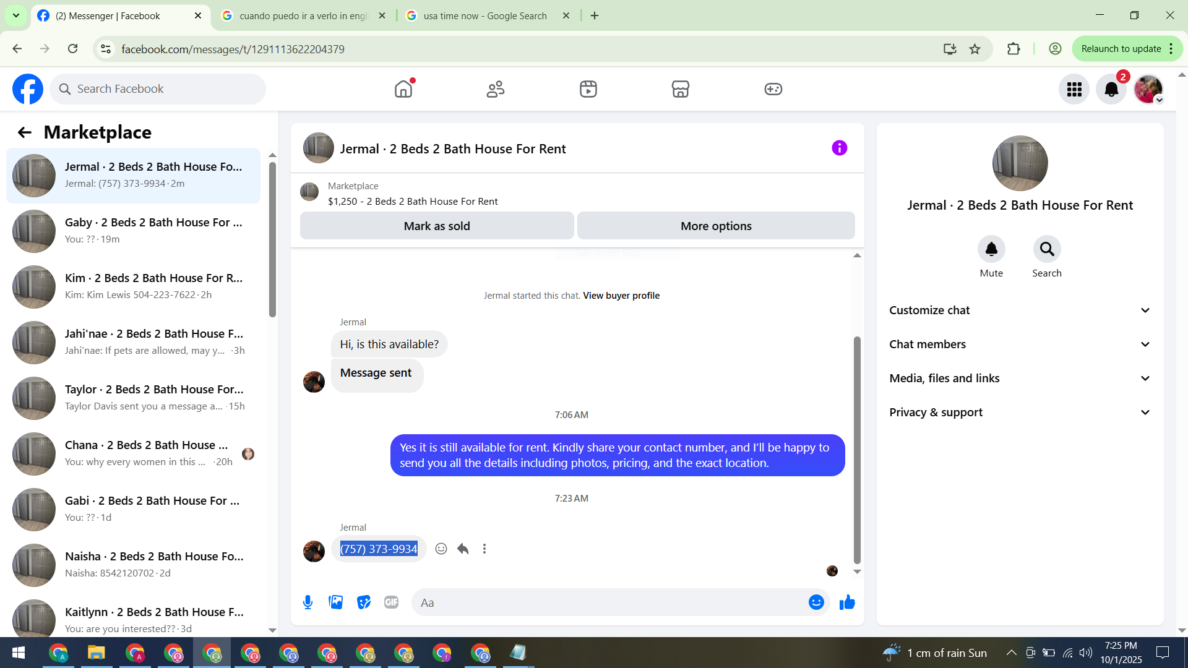
Task: Record a voice clip
Action: tap(308, 602)
